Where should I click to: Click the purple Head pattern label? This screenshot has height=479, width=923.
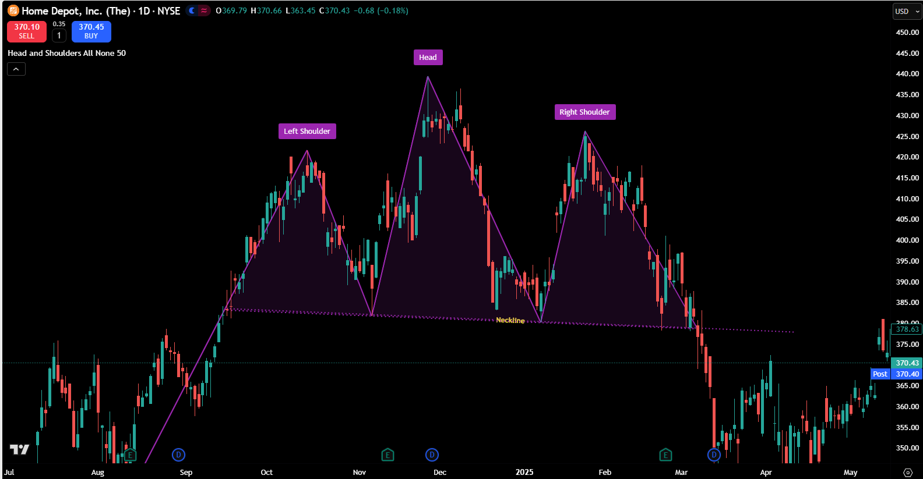tap(428, 57)
